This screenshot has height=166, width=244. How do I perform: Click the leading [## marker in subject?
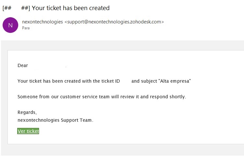pos(7,8)
